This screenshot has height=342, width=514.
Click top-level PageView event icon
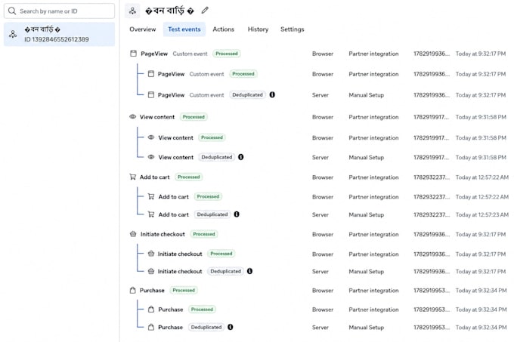click(x=134, y=54)
